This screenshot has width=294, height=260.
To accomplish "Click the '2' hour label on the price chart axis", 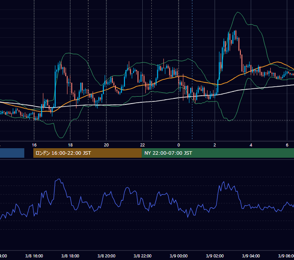I will coord(215,145).
